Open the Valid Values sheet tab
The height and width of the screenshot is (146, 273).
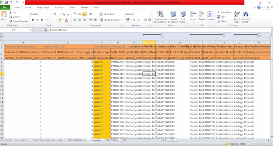(112, 140)
